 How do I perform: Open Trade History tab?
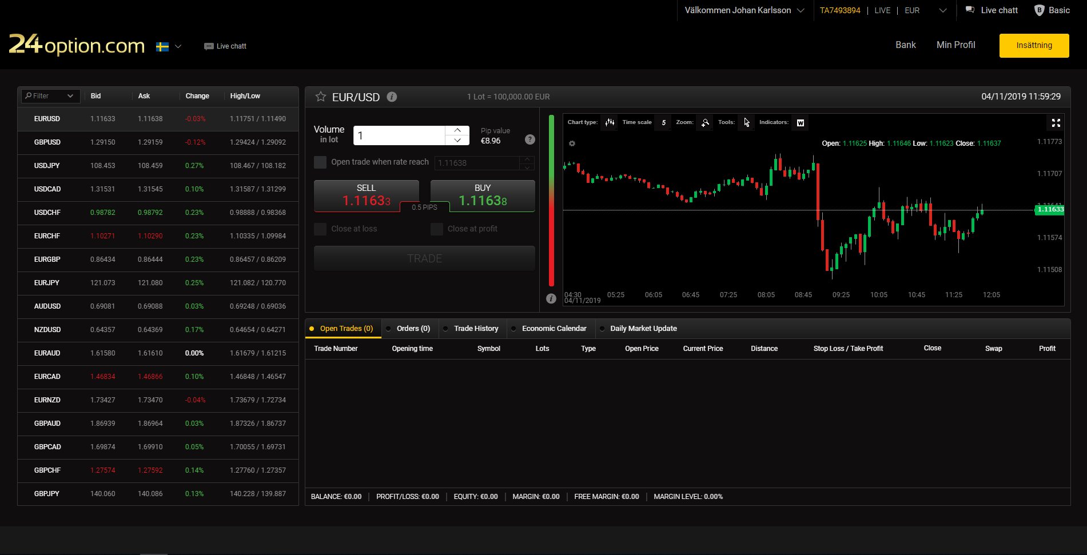(472, 329)
